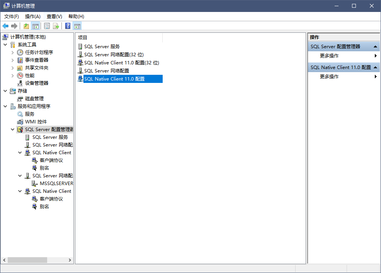381x273 pixels.
Task: Click the 任务计划程序 clock icon
Action: pos(20,52)
